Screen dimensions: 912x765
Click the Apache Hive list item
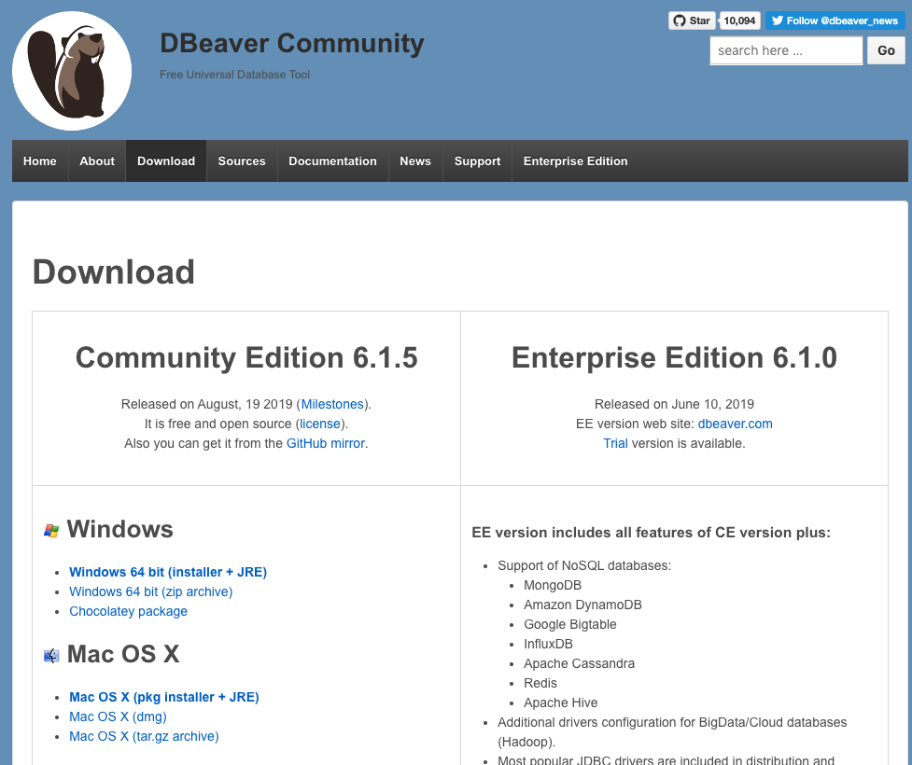561,702
